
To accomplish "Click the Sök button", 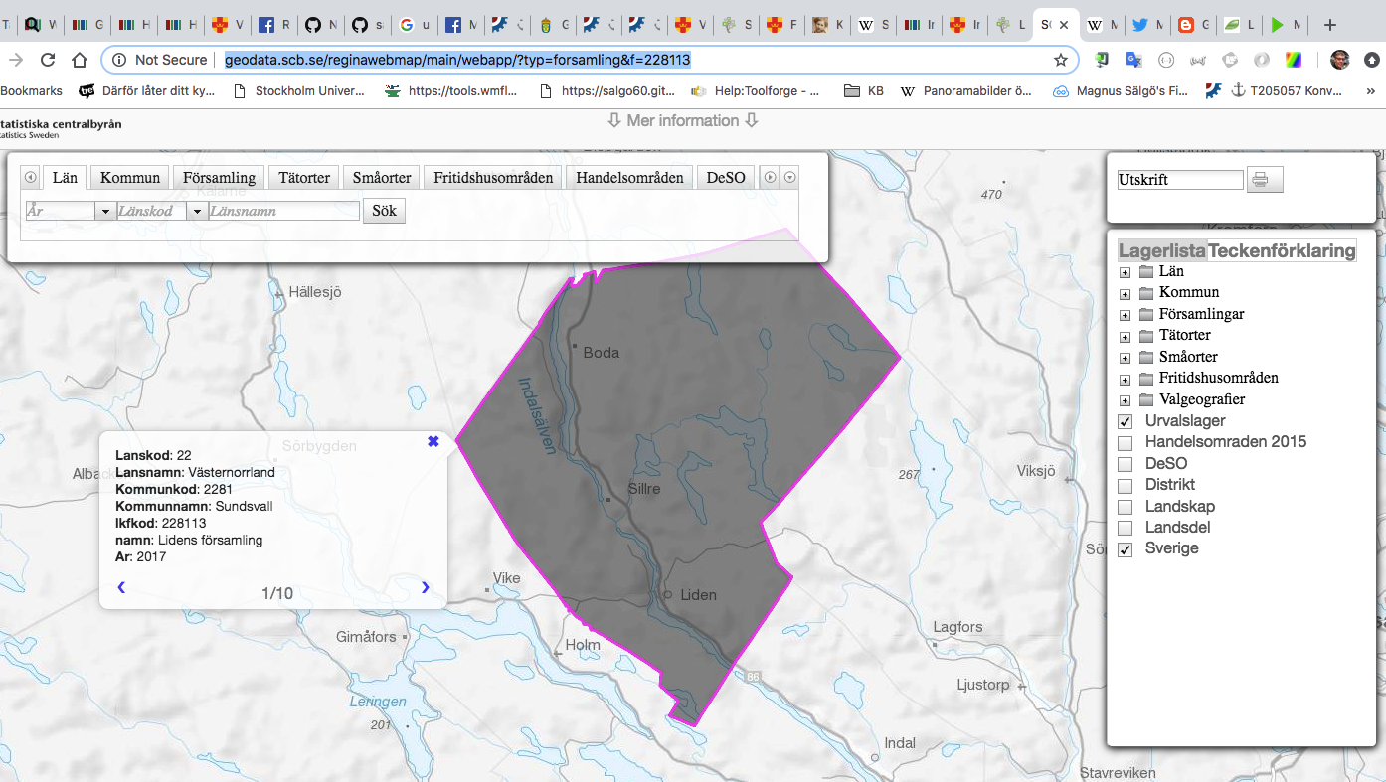I will coord(384,211).
